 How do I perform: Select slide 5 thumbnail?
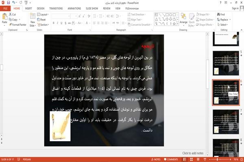click(226, 63)
